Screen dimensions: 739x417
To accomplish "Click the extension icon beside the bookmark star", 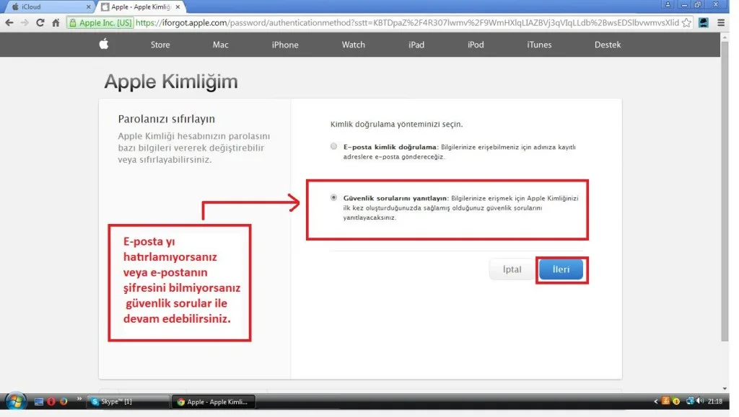I will (703, 22).
